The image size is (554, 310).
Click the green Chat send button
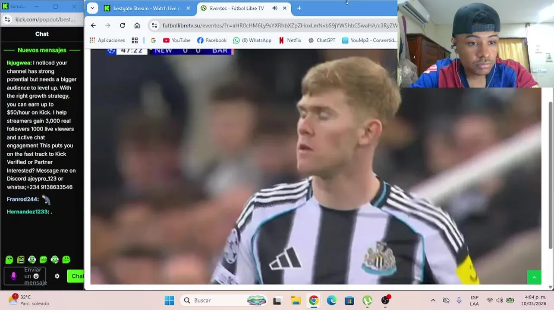76,276
